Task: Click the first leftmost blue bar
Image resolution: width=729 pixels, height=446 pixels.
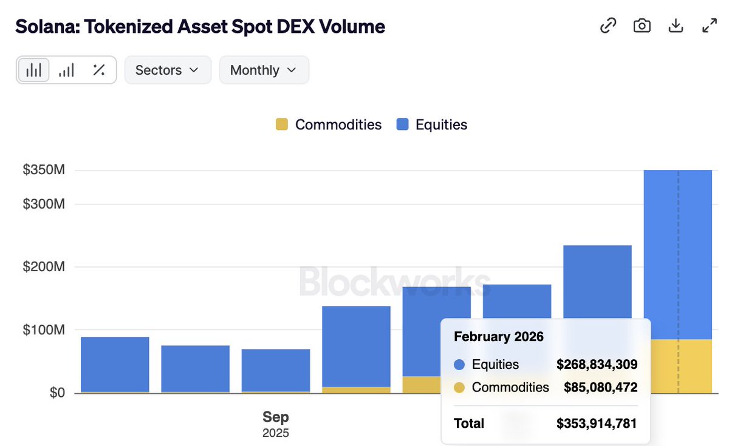Action: [x=115, y=364]
